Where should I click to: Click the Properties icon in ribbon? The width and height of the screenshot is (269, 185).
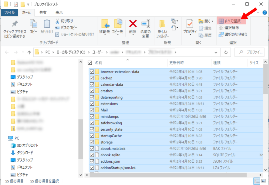190,24
